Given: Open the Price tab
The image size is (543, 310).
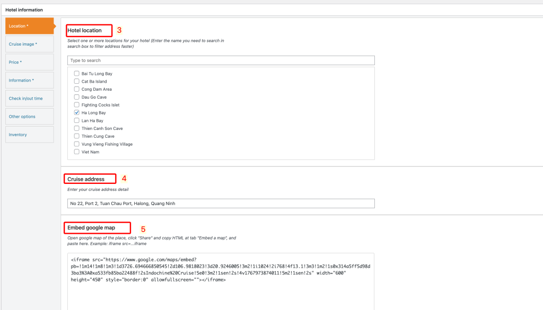Looking at the screenshot, I should (29, 62).
